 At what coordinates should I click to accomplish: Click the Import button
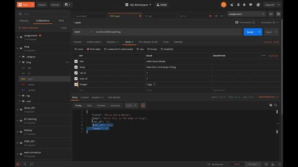pos(42,5)
